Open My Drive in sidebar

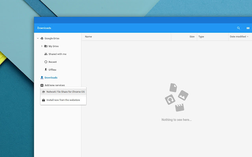point(54,46)
